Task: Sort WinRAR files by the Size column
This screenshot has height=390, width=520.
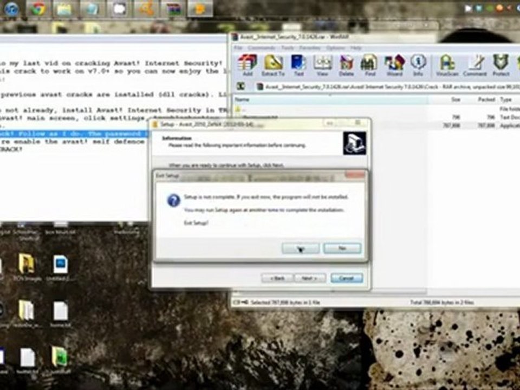Action: pos(445,100)
